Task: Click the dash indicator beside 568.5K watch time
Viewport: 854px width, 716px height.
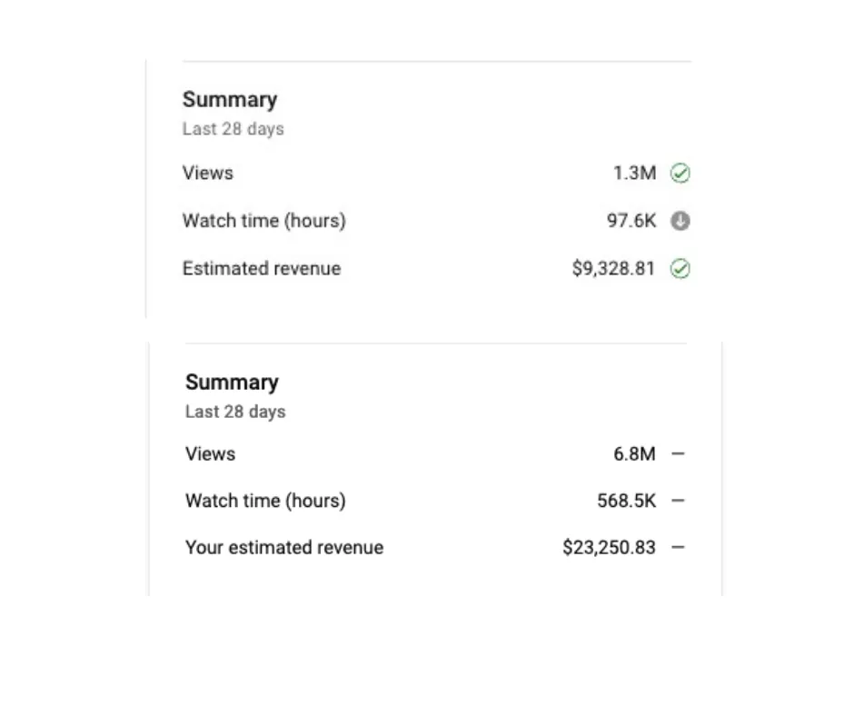Action: (x=678, y=501)
